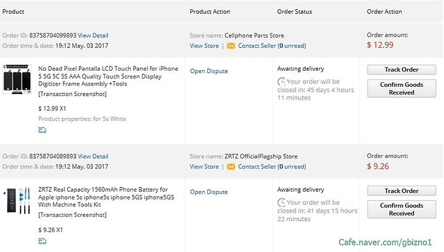444x252 pixels.
Task: Click the shipping truck icon under LCD panel product
Action: pyautogui.click(x=42, y=130)
